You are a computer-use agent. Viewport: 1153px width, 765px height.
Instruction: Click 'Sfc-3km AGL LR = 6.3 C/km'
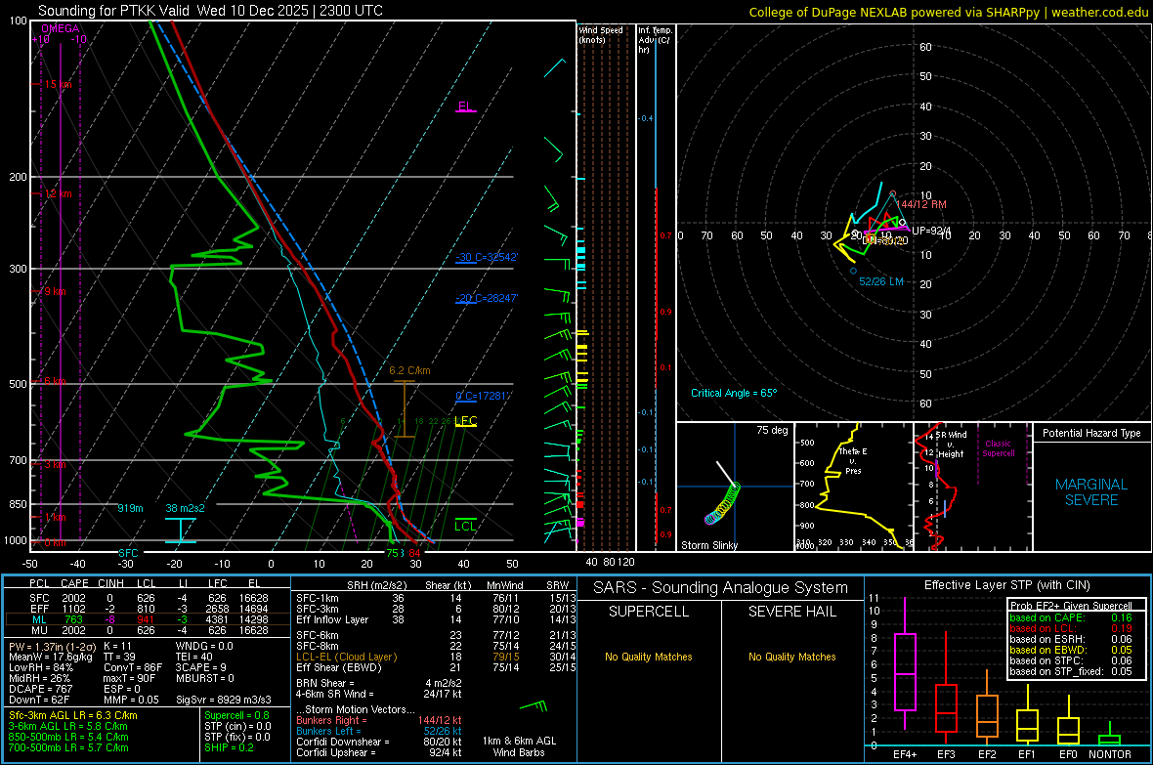pyautogui.click(x=73, y=716)
